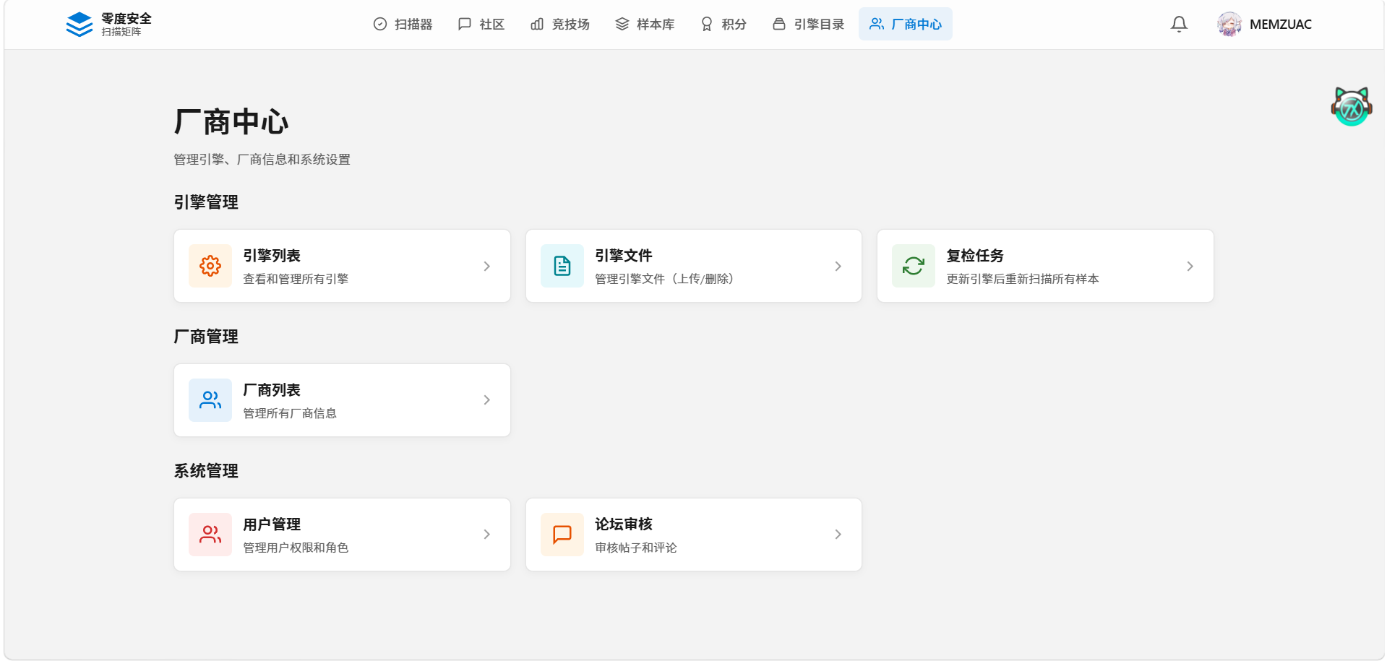
Task: Click the notification bell icon
Action: [1179, 25]
